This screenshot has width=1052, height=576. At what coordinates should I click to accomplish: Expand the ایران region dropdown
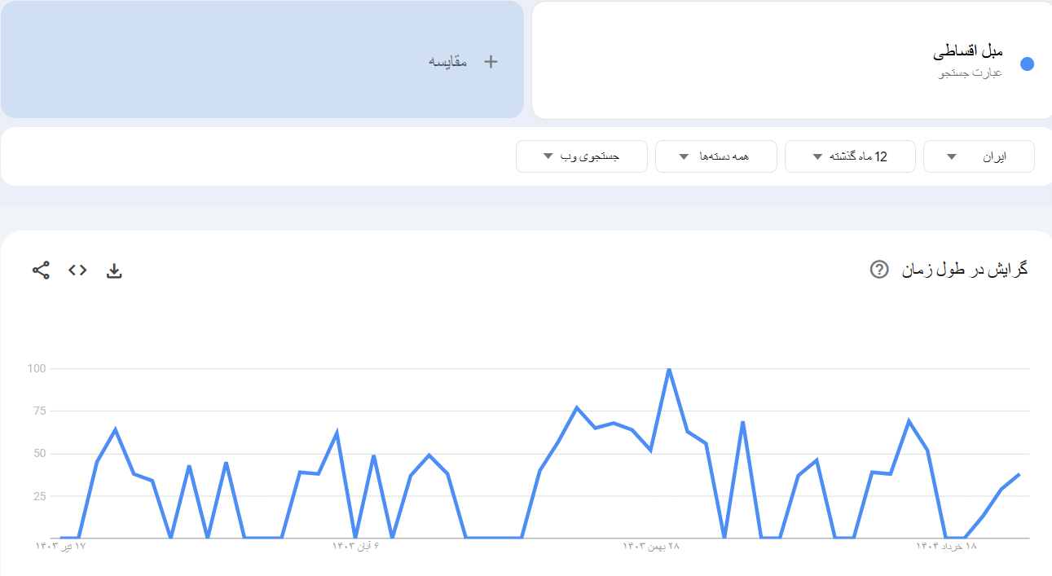978,156
